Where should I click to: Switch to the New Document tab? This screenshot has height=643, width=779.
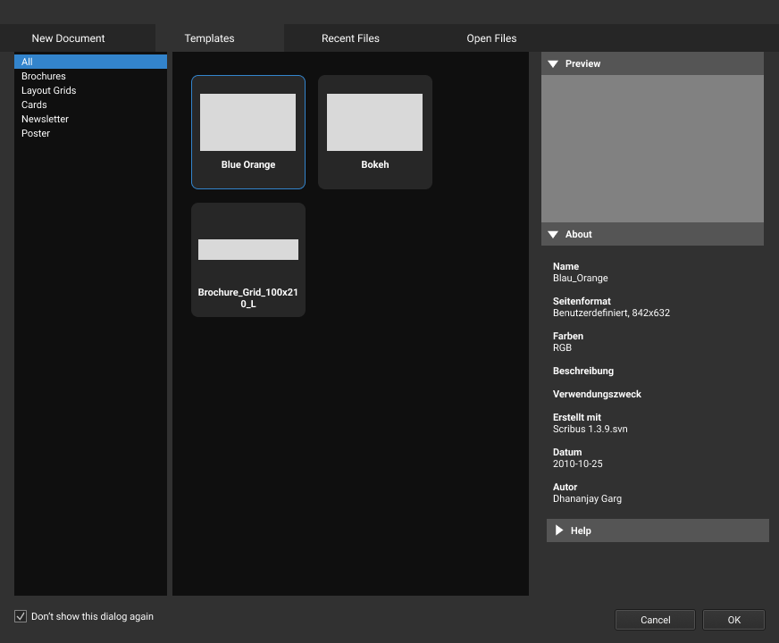click(x=68, y=38)
